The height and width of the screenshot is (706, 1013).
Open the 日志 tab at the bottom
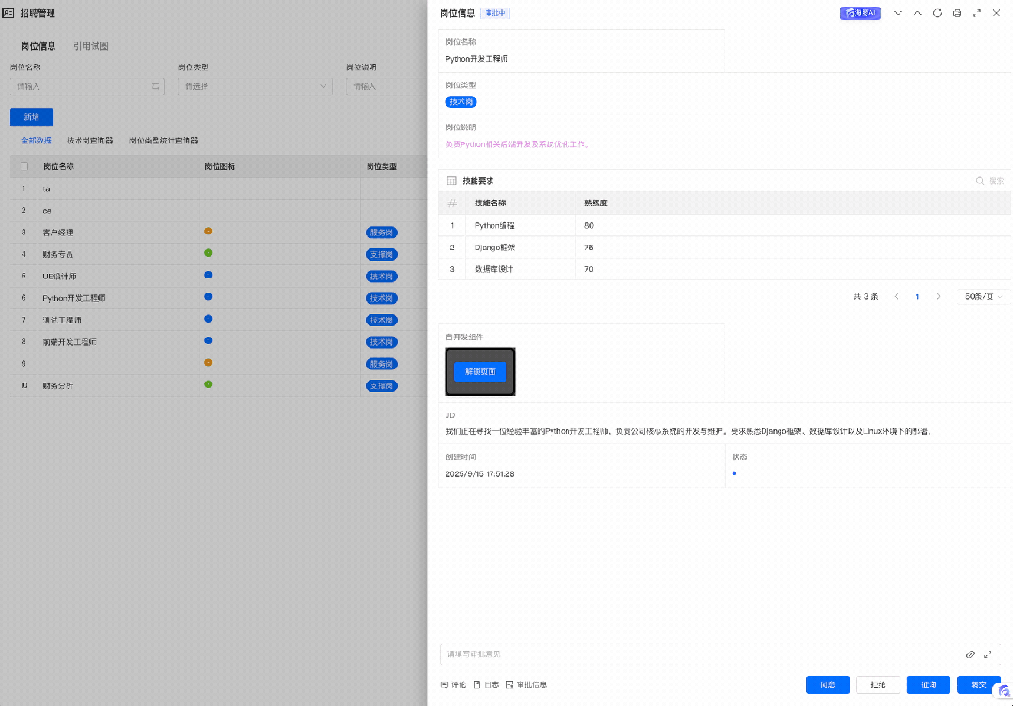(x=486, y=684)
